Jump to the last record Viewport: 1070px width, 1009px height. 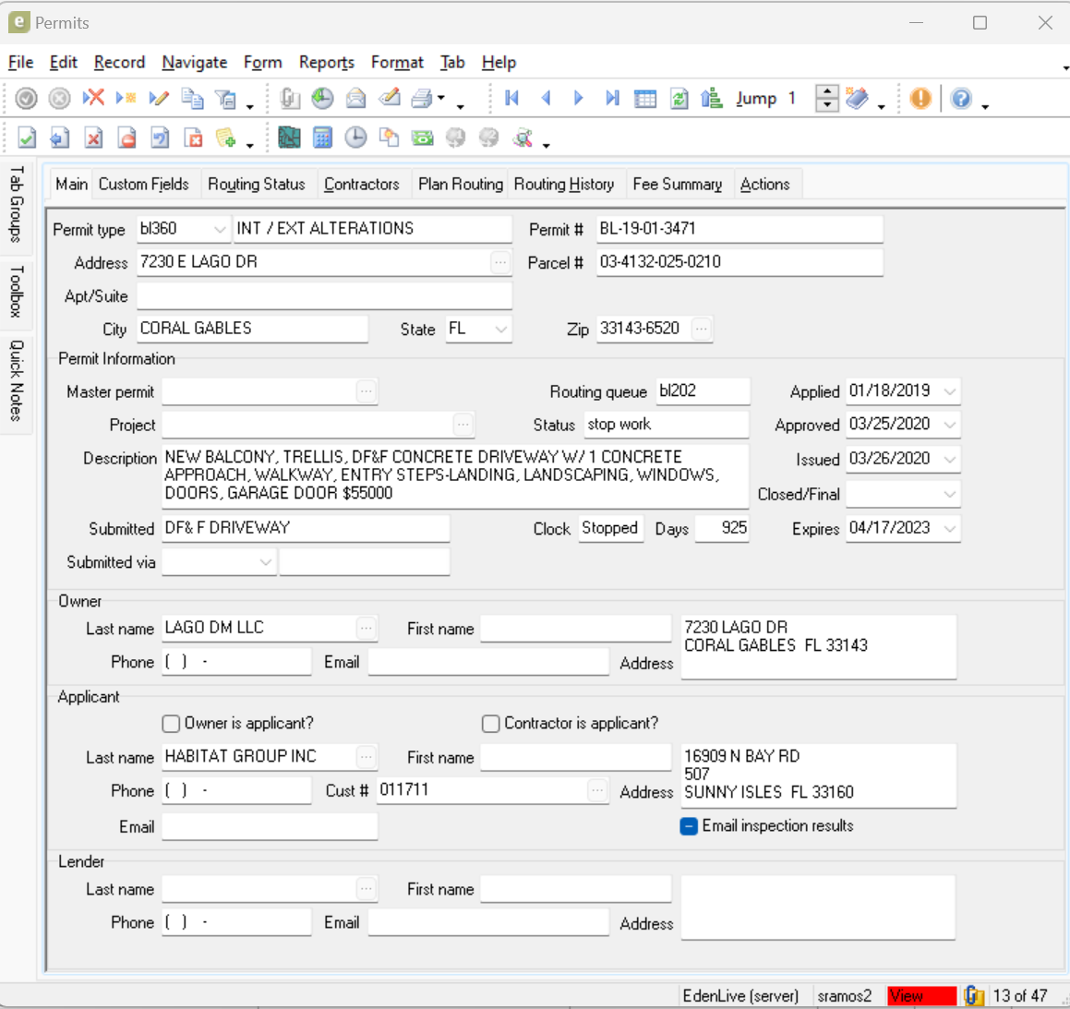612,98
